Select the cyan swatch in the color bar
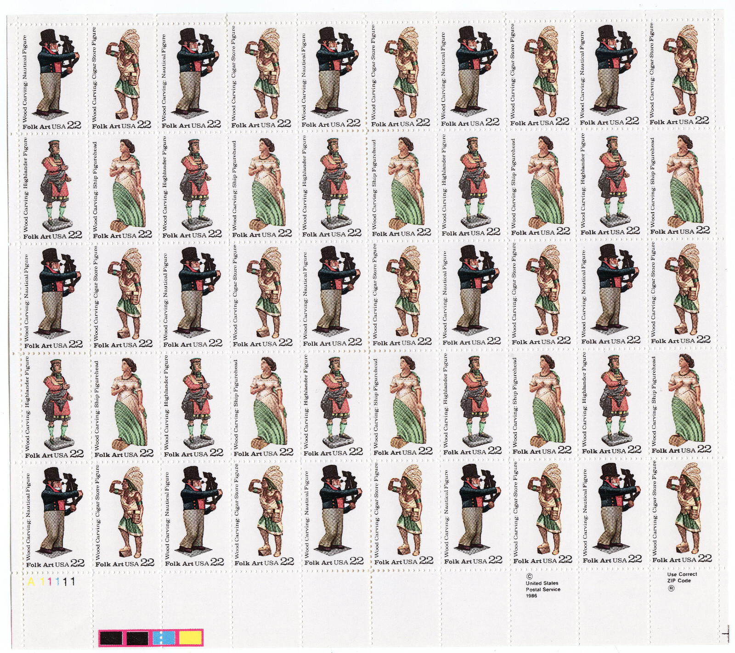735x653 pixels. point(164,638)
